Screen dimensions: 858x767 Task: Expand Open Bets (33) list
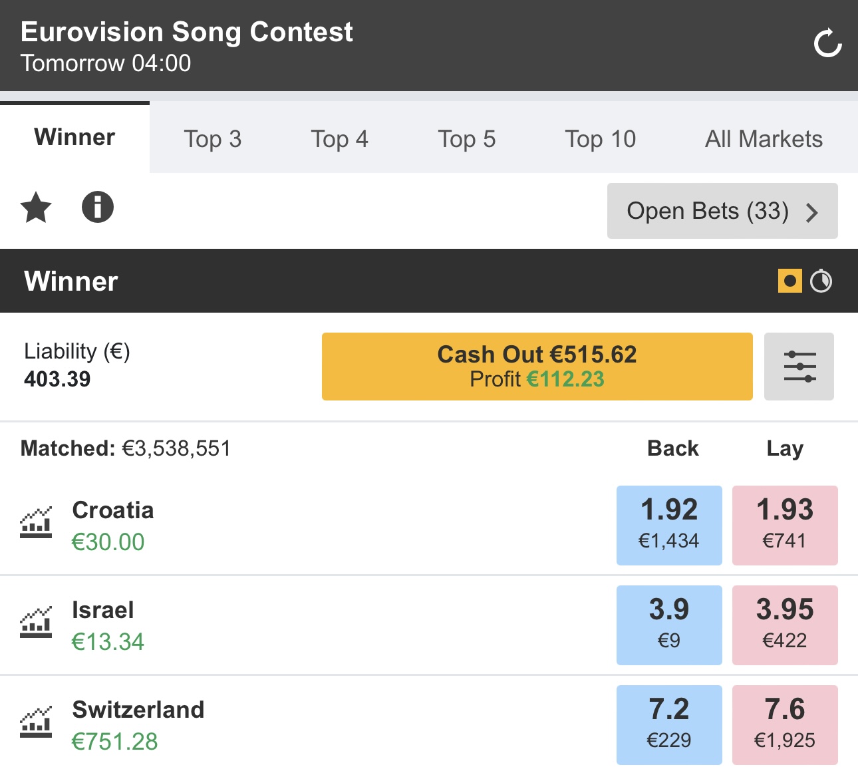[722, 211]
